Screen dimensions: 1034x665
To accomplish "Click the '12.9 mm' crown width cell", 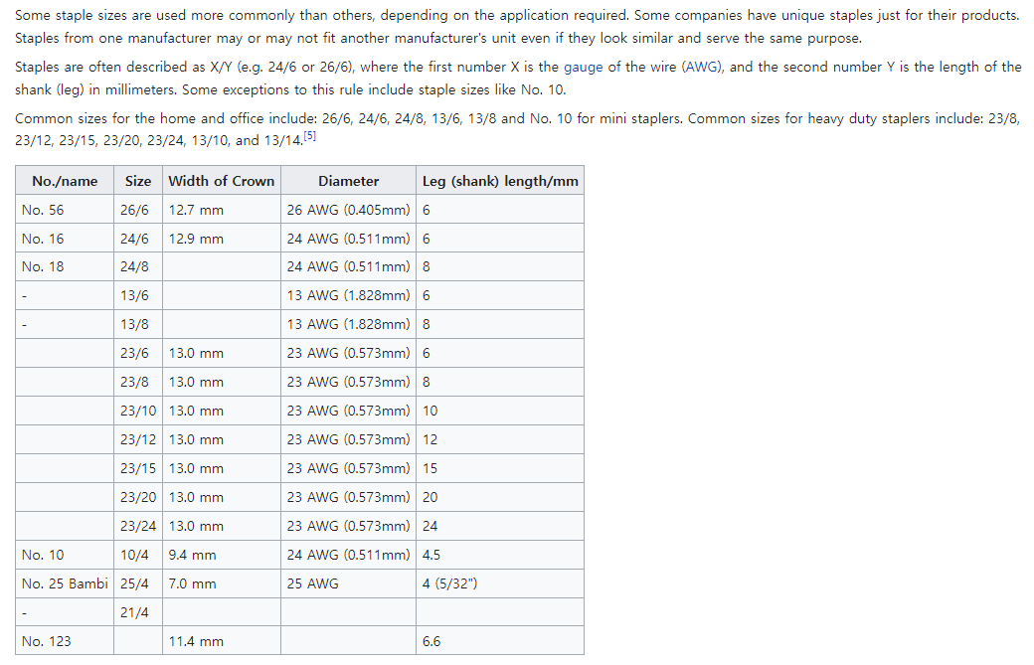I will [196, 239].
